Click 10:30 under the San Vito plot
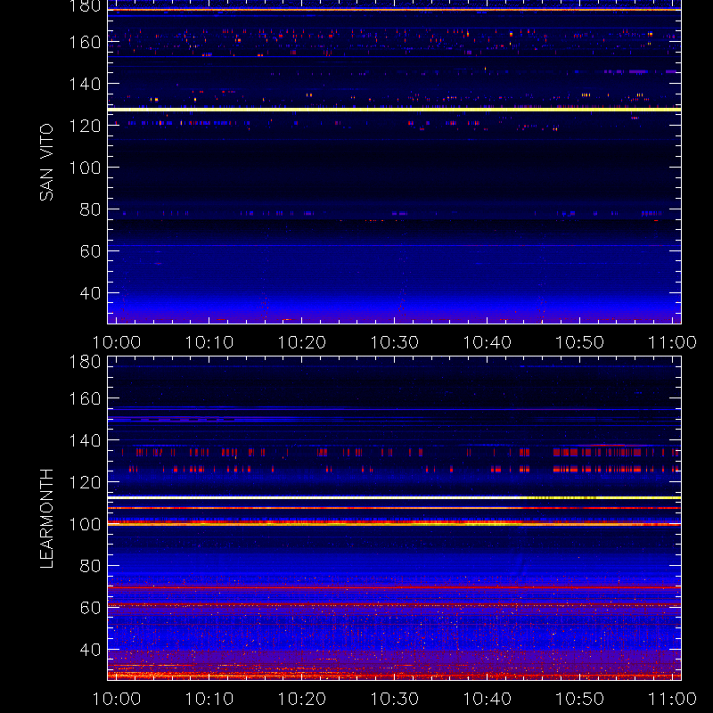This screenshot has width=713, height=713. 394,342
